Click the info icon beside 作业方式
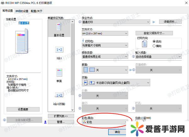Screen dimensions: 189x137 [79, 22]
